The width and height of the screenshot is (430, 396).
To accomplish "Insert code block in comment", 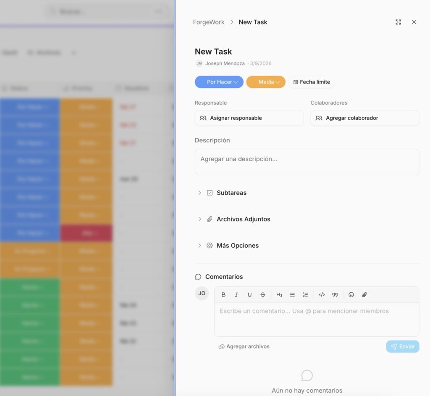I will 322,295.
